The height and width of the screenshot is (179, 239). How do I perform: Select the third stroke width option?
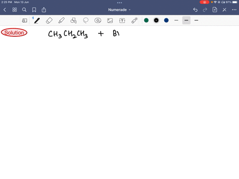[x=196, y=20]
